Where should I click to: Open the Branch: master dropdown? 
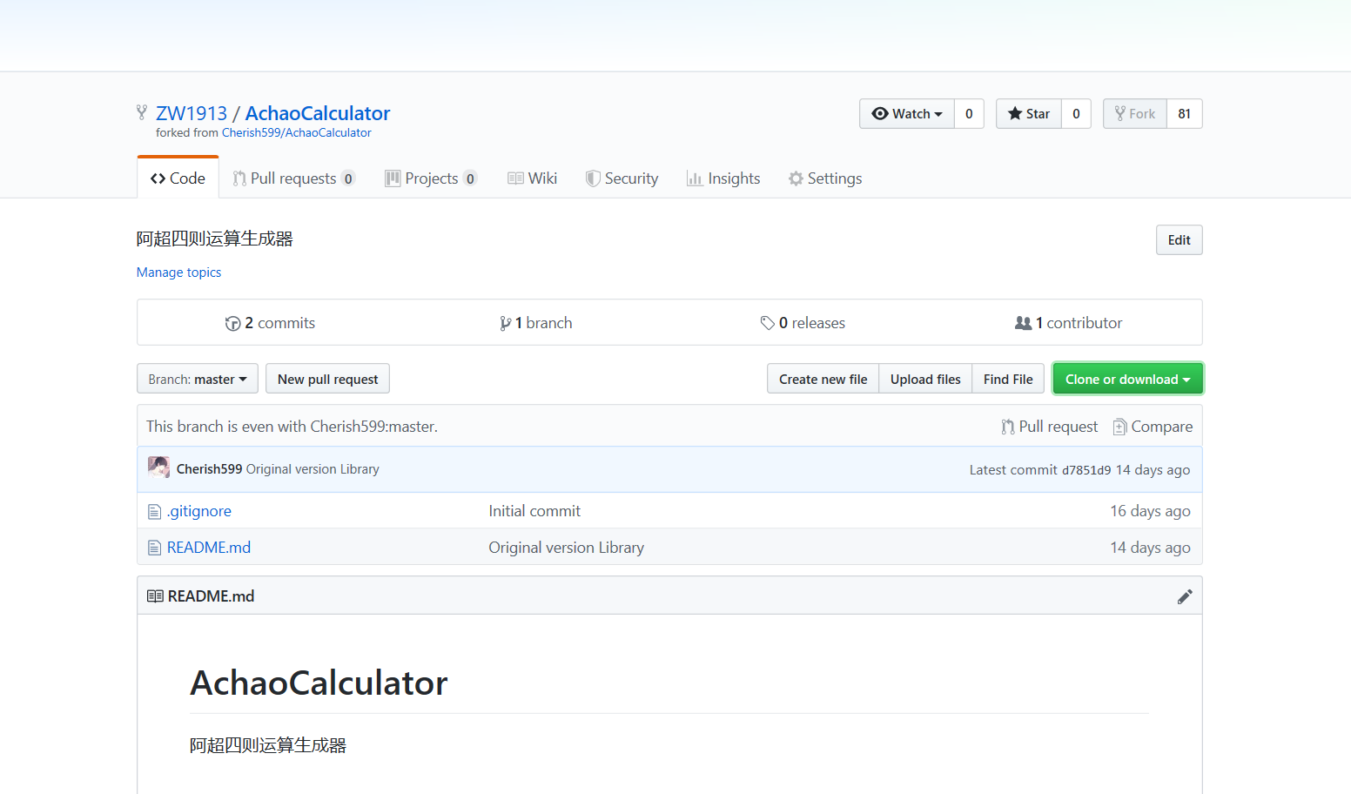point(198,379)
